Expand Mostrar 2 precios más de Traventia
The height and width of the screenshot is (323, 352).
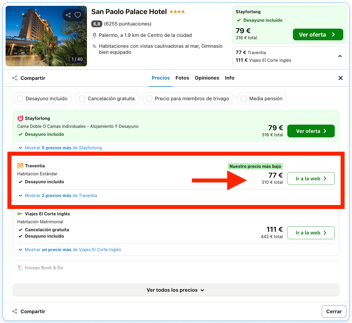(x=58, y=195)
